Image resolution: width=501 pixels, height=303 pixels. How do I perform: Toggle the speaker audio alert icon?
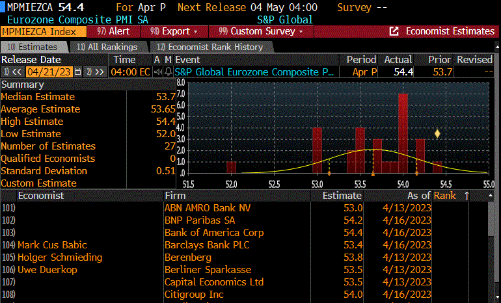click(x=158, y=72)
